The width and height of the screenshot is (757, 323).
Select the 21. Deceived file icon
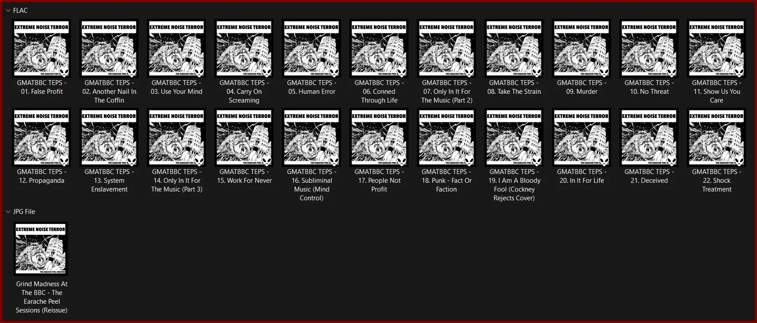(x=649, y=137)
